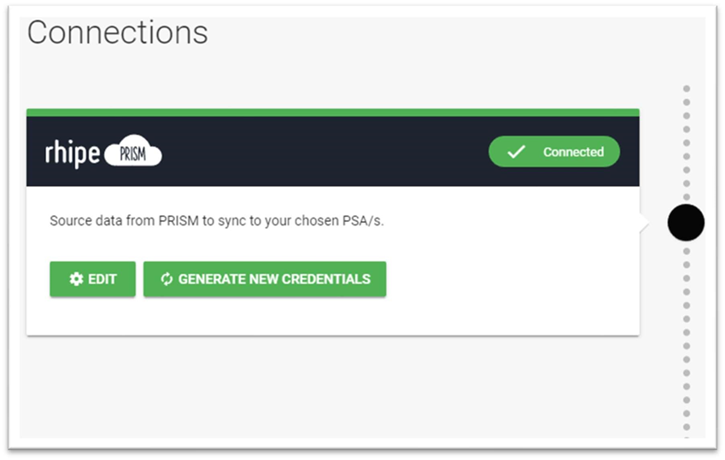This screenshot has height=460, width=725.
Task: Click the gear icon on EDIT button
Action: click(76, 279)
